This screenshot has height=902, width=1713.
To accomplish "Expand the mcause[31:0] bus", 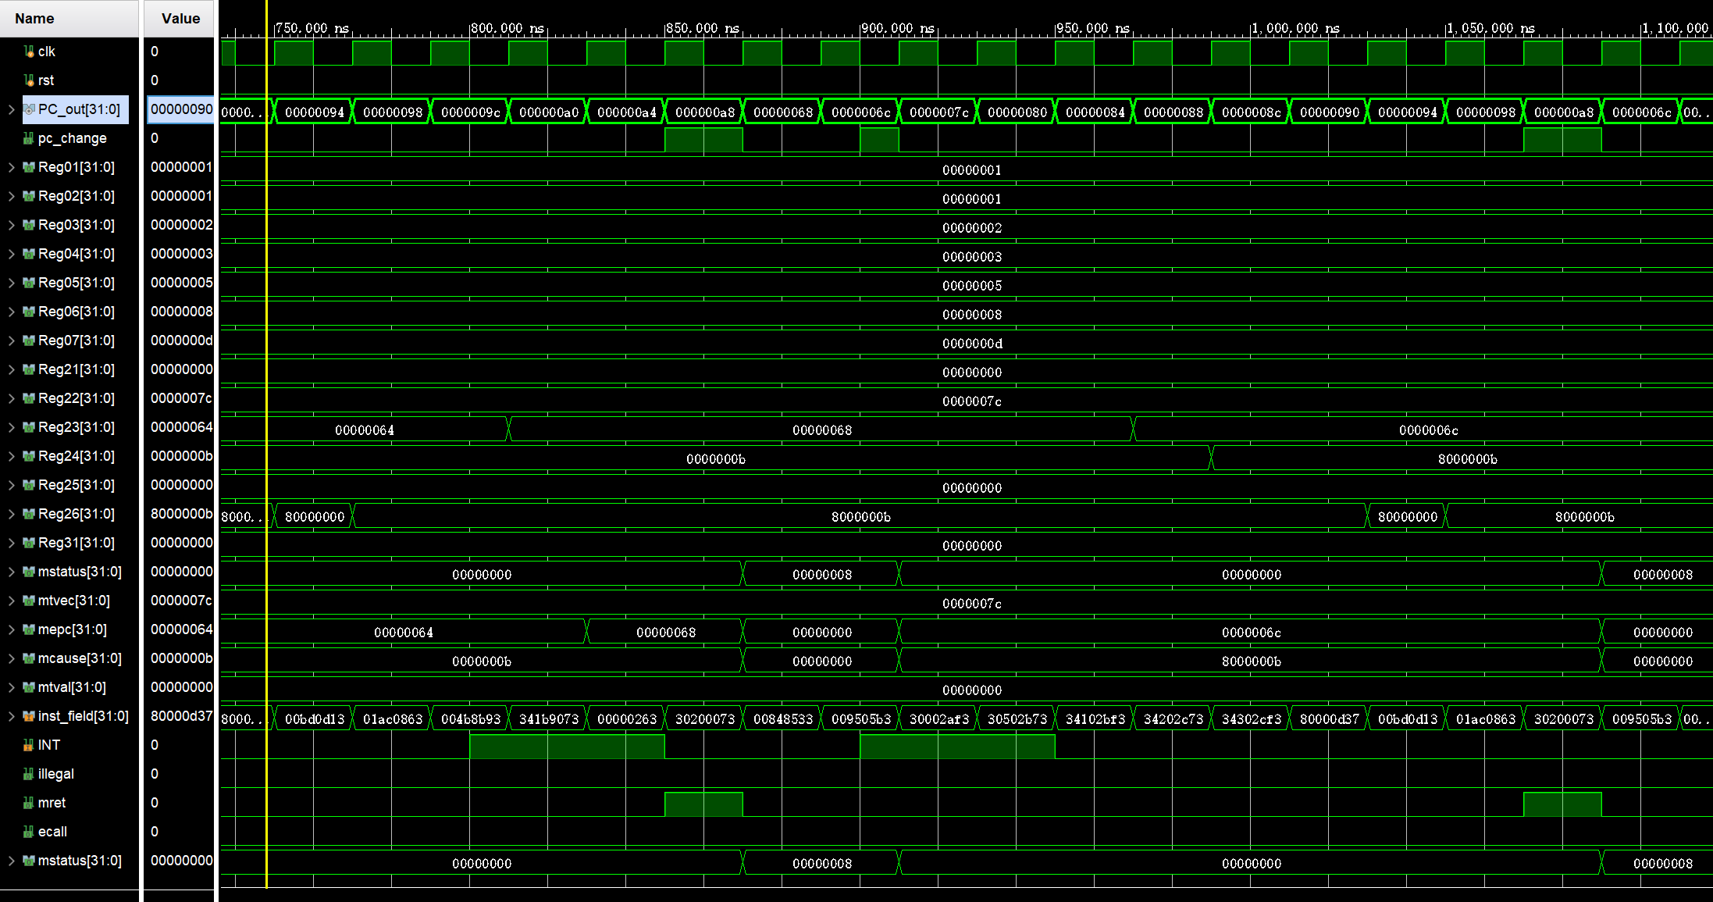I will coord(11,658).
